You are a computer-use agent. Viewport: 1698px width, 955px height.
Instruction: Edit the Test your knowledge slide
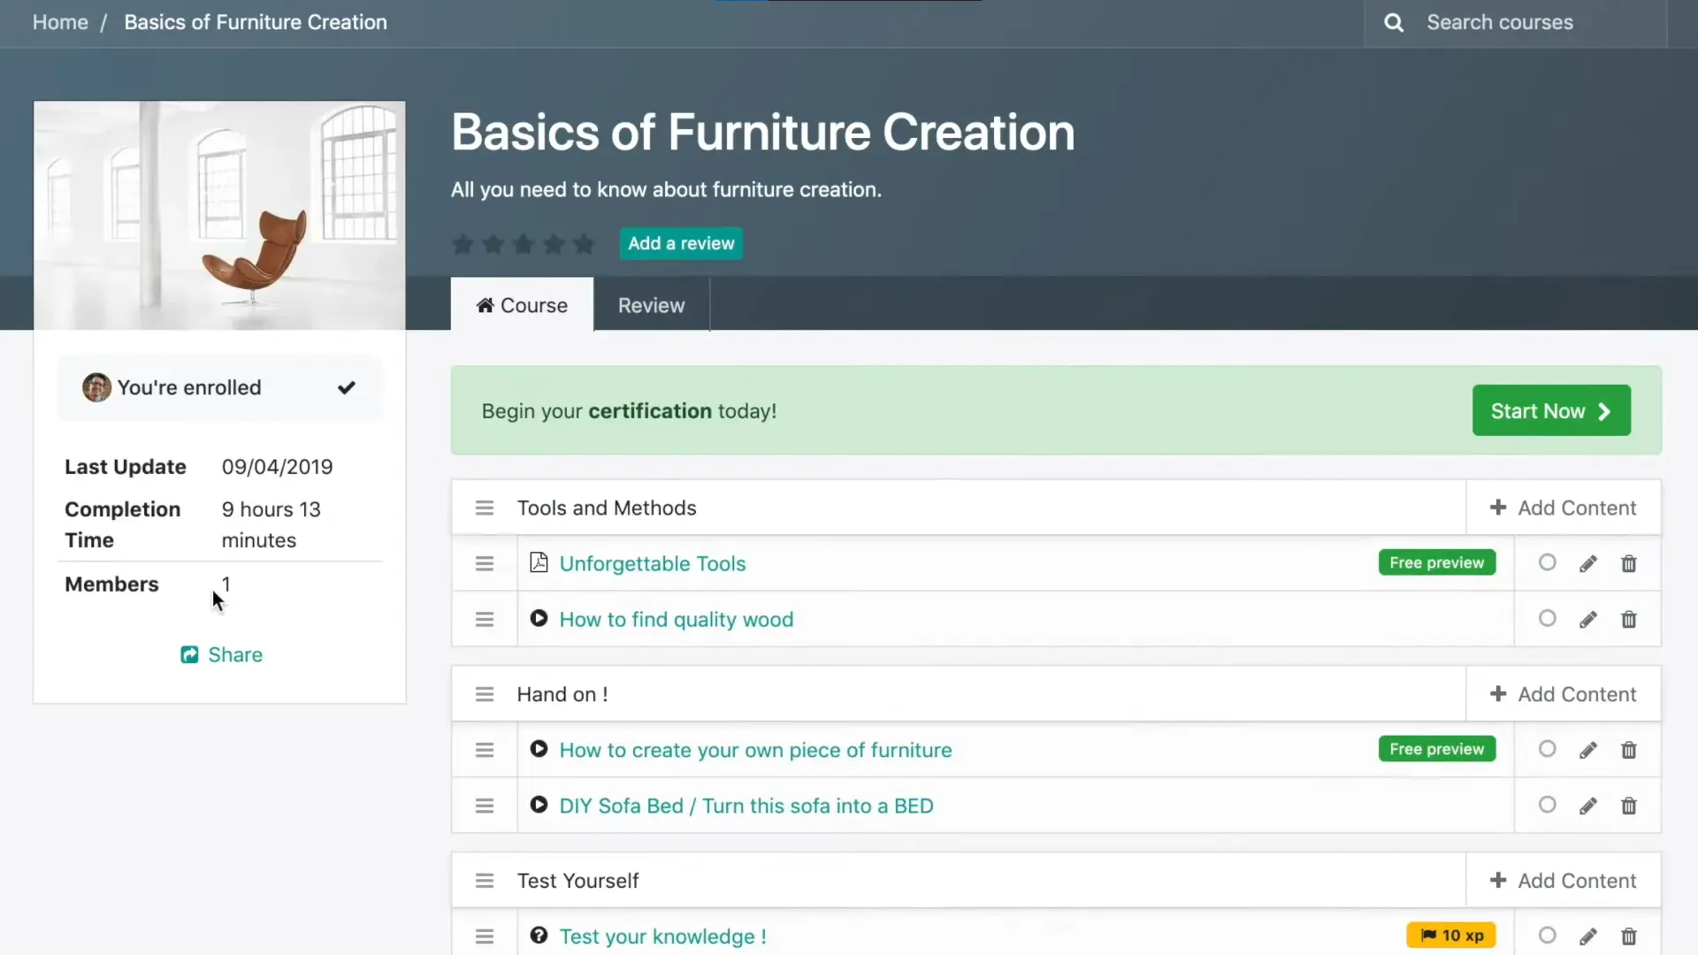click(x=1588, y=936)
